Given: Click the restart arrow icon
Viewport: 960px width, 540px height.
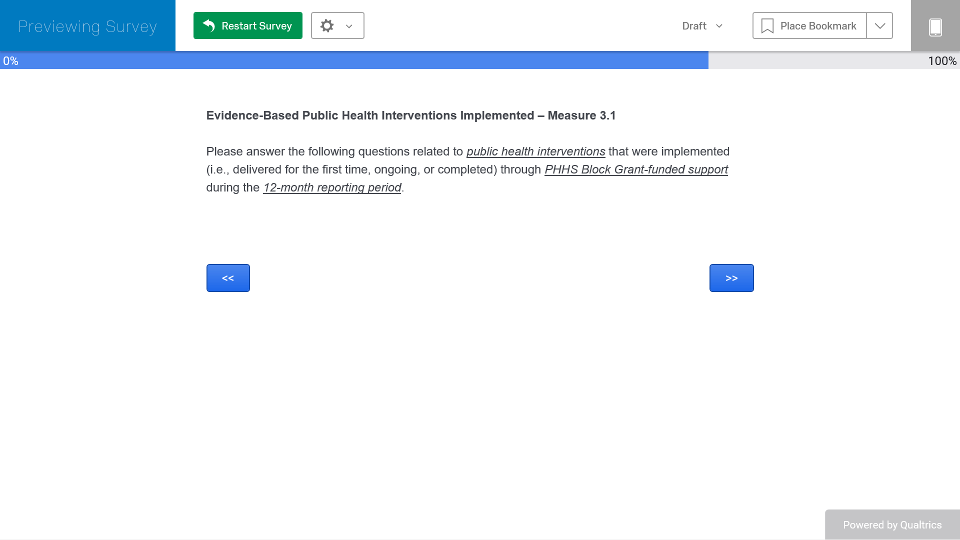Looking at the screenshot, I should 209,25.
